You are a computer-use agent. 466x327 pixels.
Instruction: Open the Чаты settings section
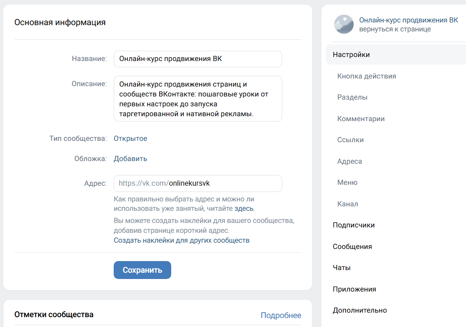tap(342, 267)
